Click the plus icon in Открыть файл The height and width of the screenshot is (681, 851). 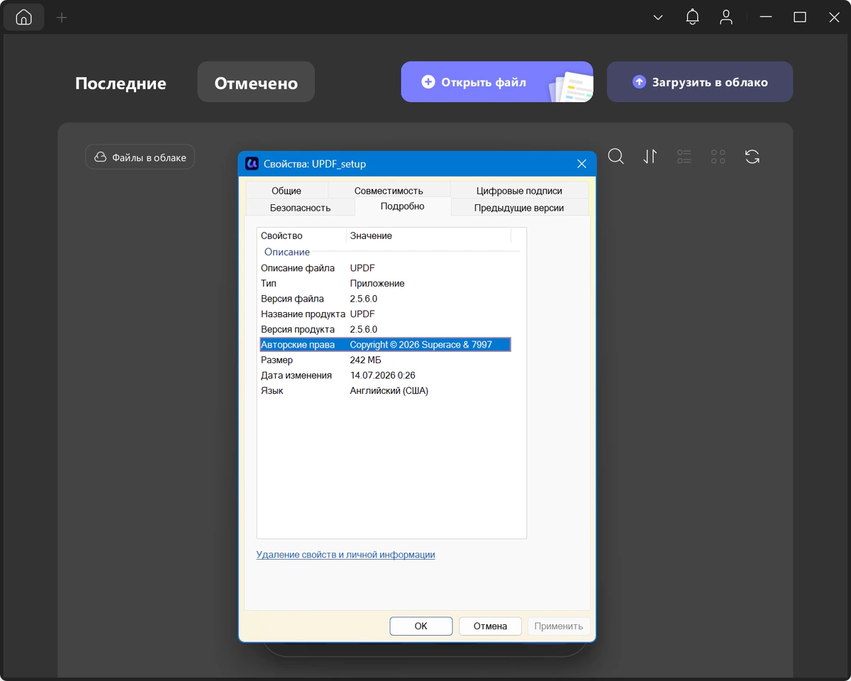pos(428,82)
